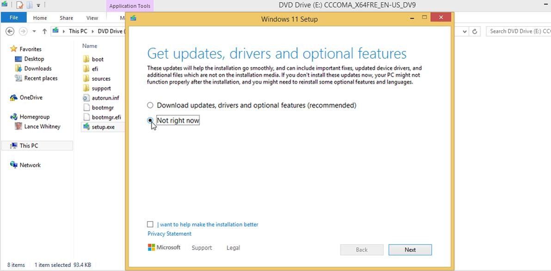Click the Support link in Setup
The width and height of the screenshot is (551, 271).
pos(202,248)
